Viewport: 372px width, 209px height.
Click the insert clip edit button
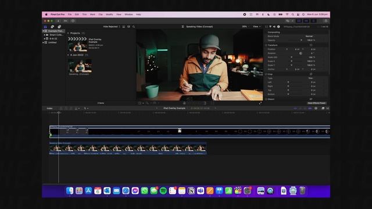[x=66, y=109]
